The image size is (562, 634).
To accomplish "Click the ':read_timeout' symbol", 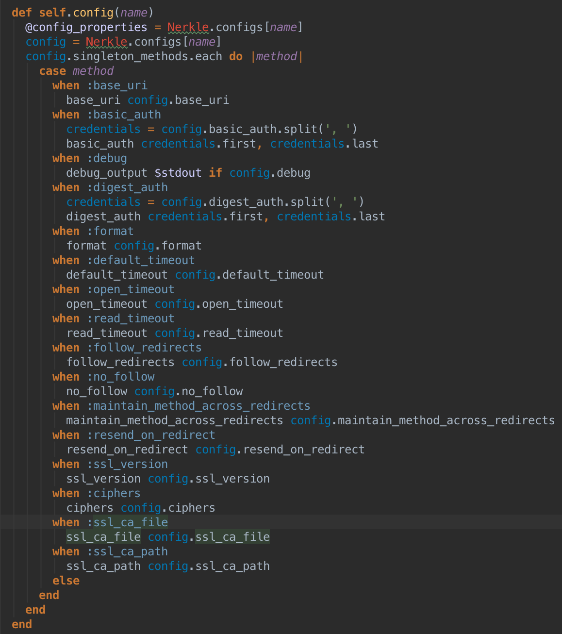I will tap(131, 318).
